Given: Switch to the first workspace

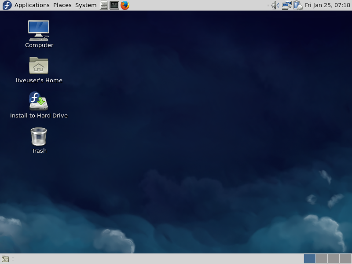Looking at the screenshot, I should pos(310,259).
